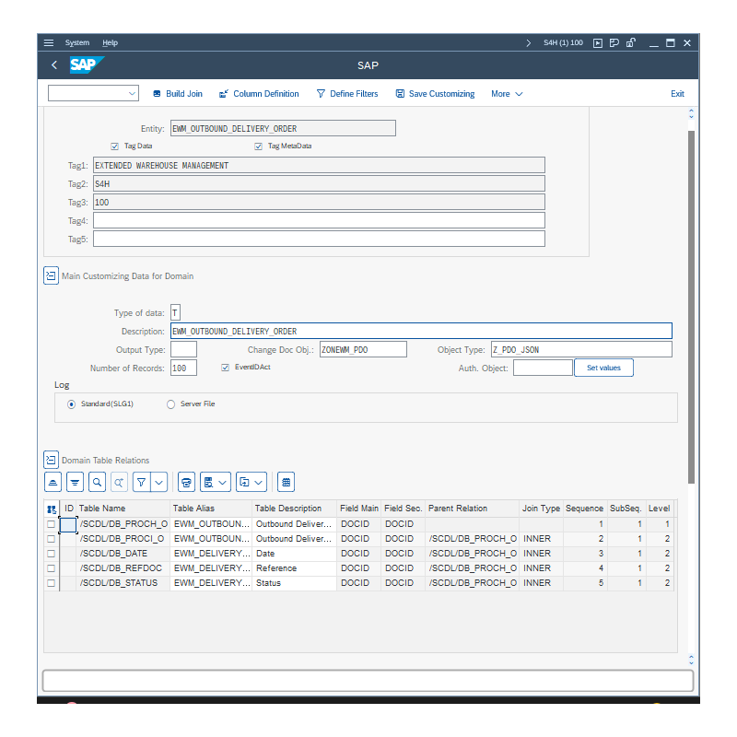737x737 pixels.
Task: Open the System menu
Action: coord(77,42)
